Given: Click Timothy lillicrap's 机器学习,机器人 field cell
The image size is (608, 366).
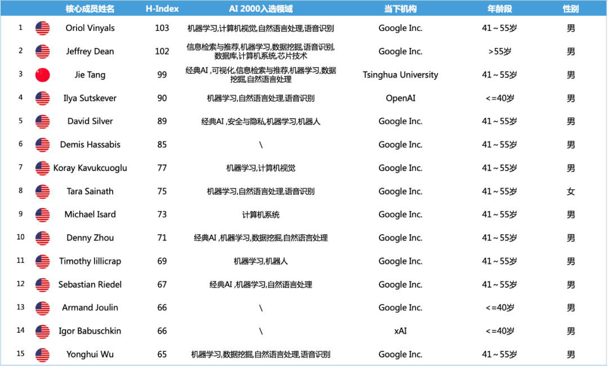Looking at the screenshot, I should (x=261, y=261).
